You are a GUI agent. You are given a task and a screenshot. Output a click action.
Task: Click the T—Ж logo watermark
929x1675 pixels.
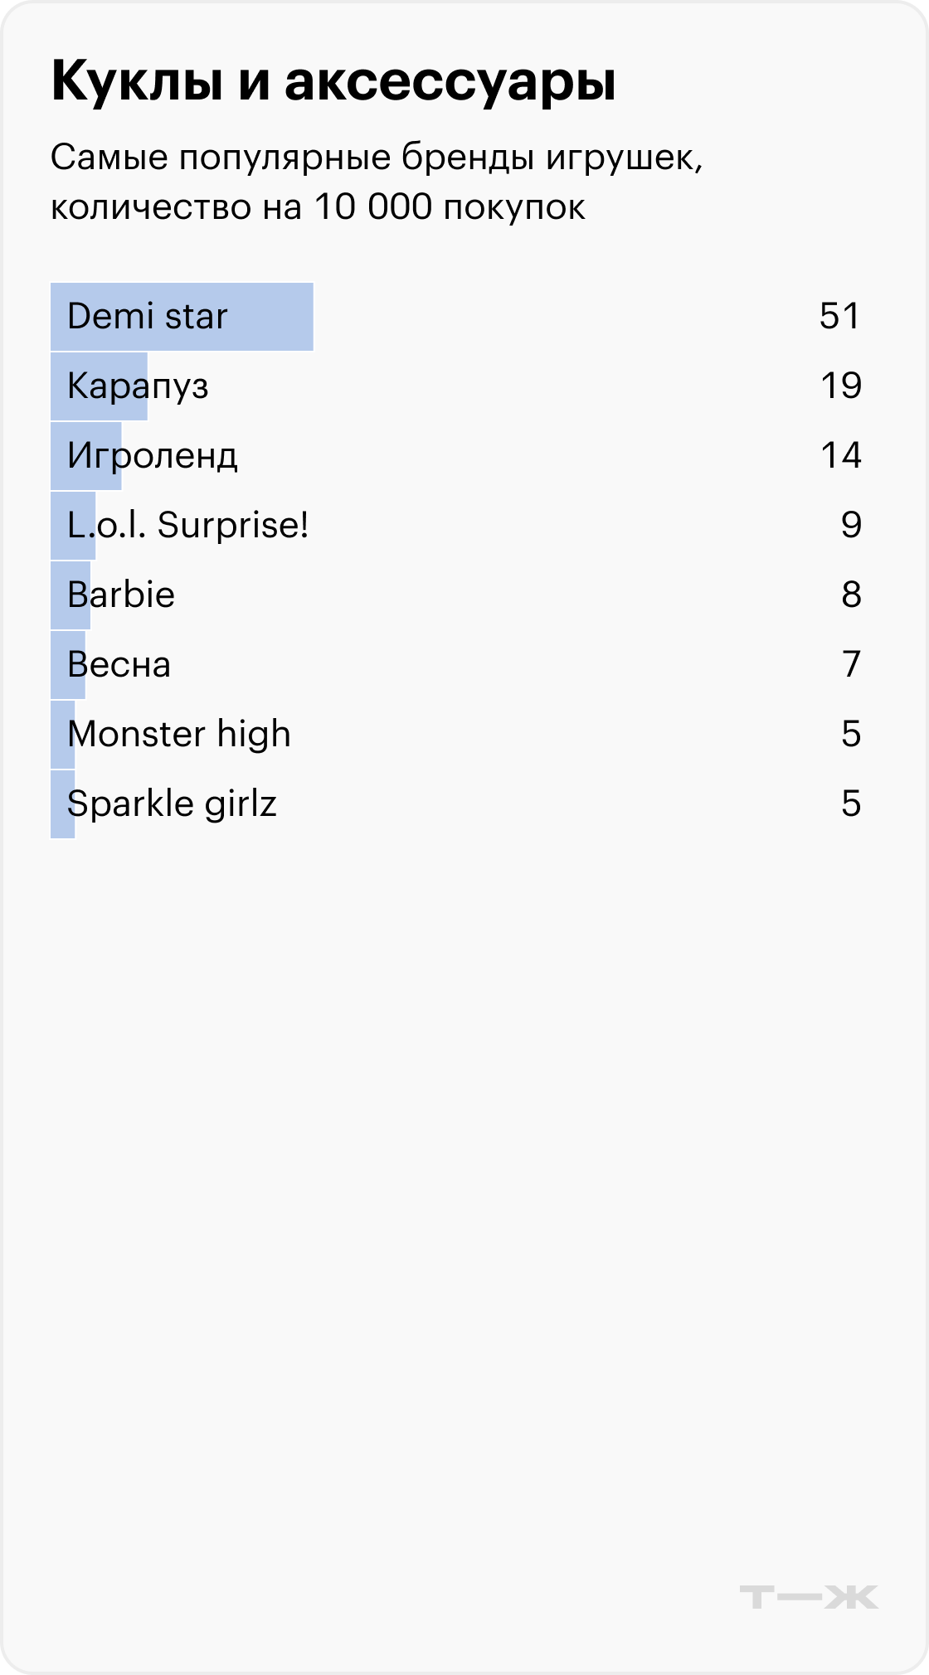click(x=807, y=1597)
